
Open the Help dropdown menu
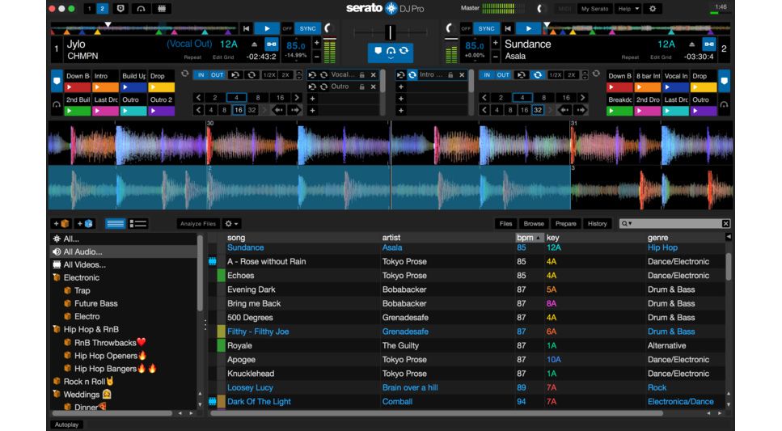pyautogui.click(x=628, y=9)
